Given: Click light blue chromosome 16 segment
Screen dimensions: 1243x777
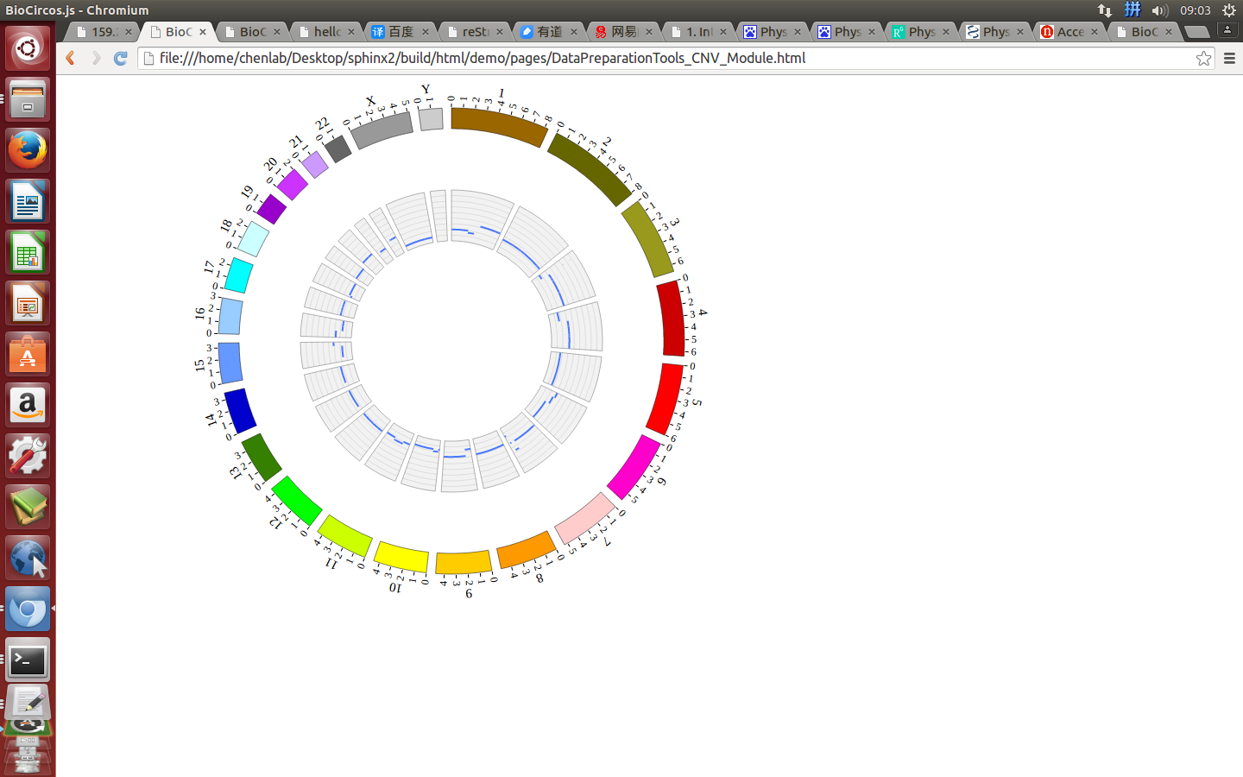Looking at the screenshot, I should coord(230,316).
